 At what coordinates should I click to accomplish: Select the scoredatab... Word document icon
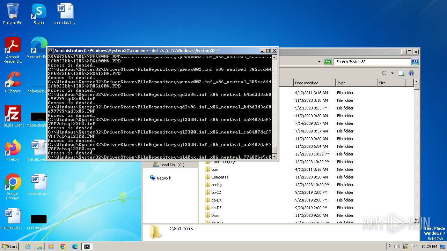(65, 14)
